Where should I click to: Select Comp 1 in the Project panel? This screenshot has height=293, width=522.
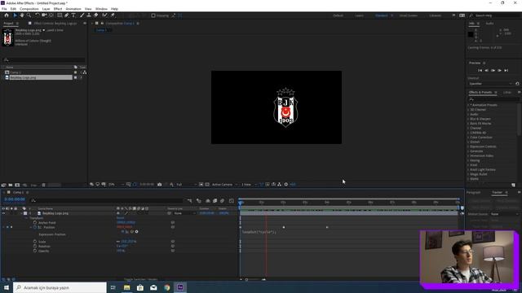click(x=15, y=72)
